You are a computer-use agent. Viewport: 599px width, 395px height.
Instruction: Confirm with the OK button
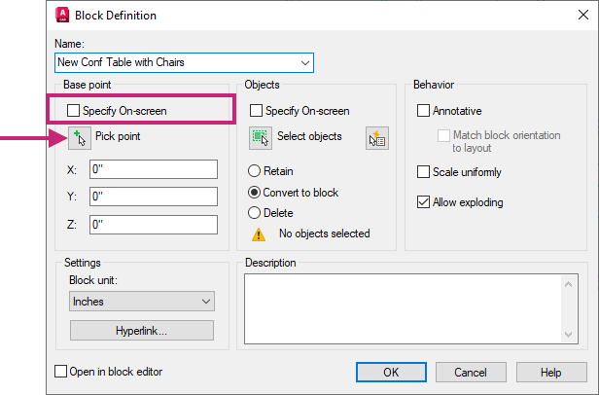(391, 372)
